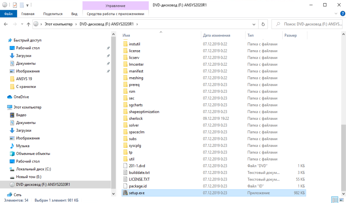Open the Вид ribbon tab
The width and height of the screenshot is (346, 203).
pyautogui.click(x=74, y=14)
